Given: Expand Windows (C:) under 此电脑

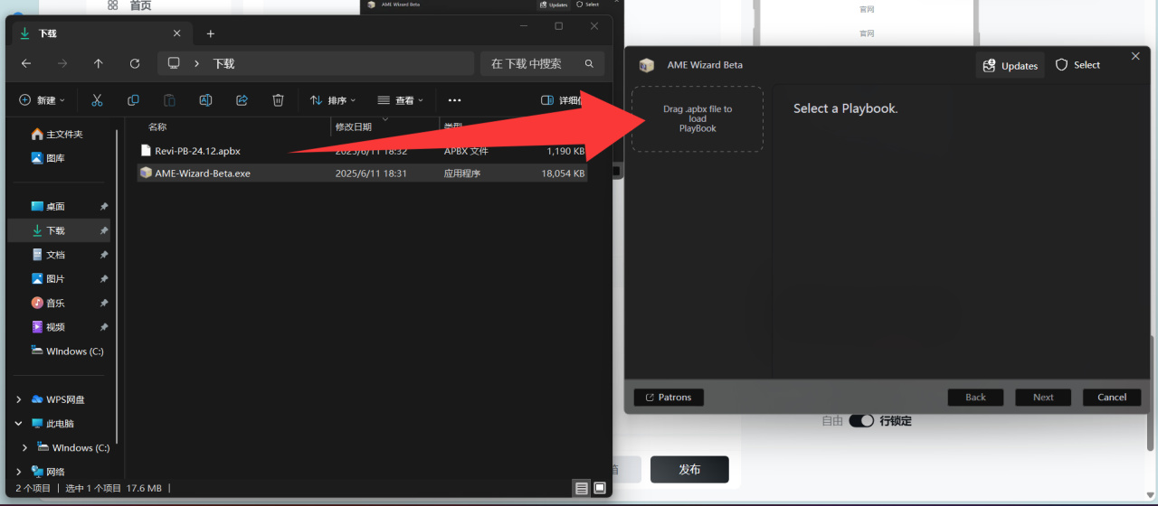Looking at the screenshot, I should coord(25,447).
